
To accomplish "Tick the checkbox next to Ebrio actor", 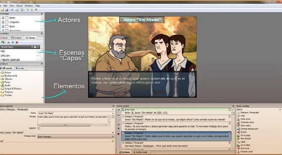I will (7, 26).
